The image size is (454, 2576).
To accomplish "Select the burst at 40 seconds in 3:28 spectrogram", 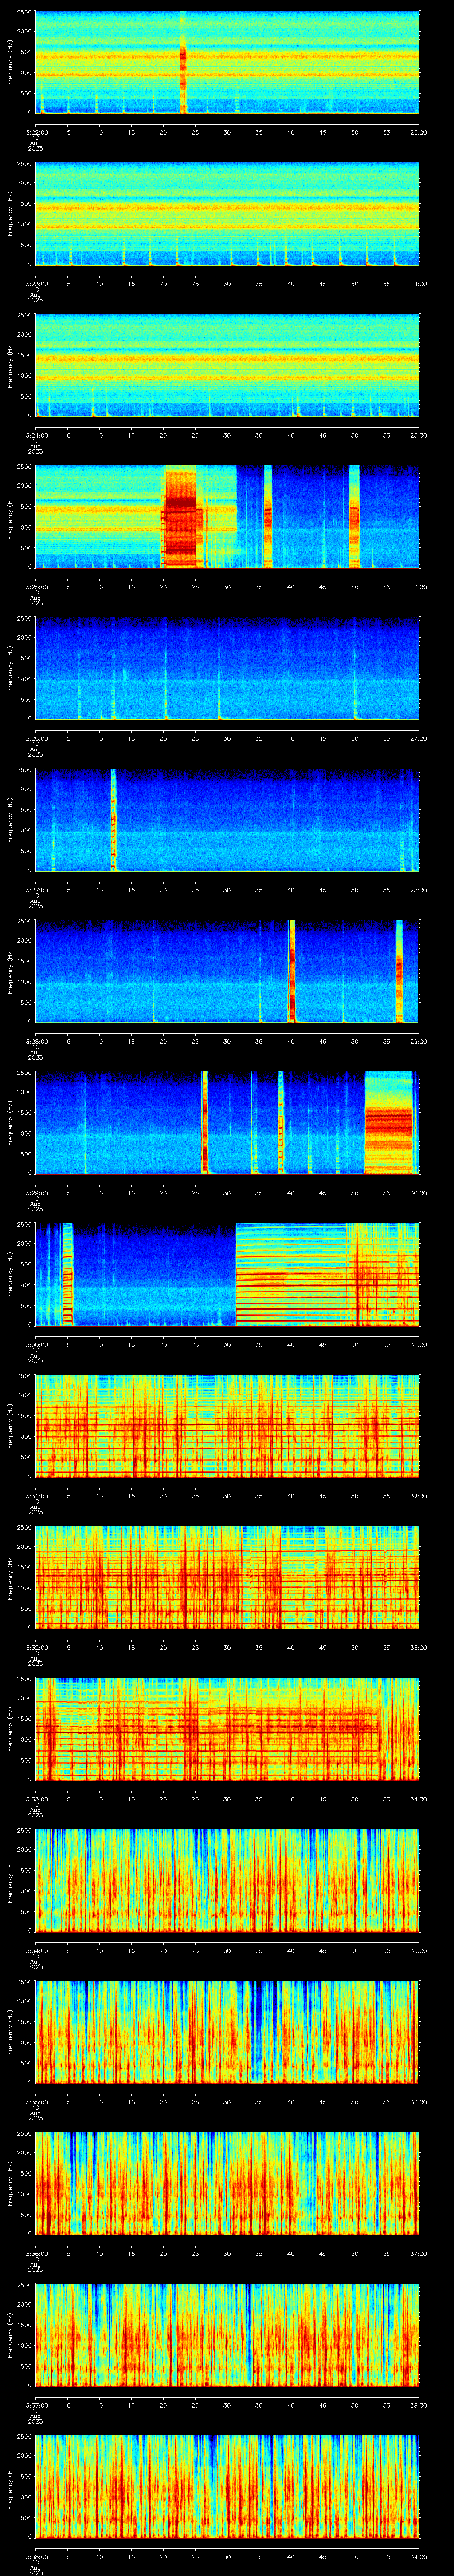I will click(291, 971).
